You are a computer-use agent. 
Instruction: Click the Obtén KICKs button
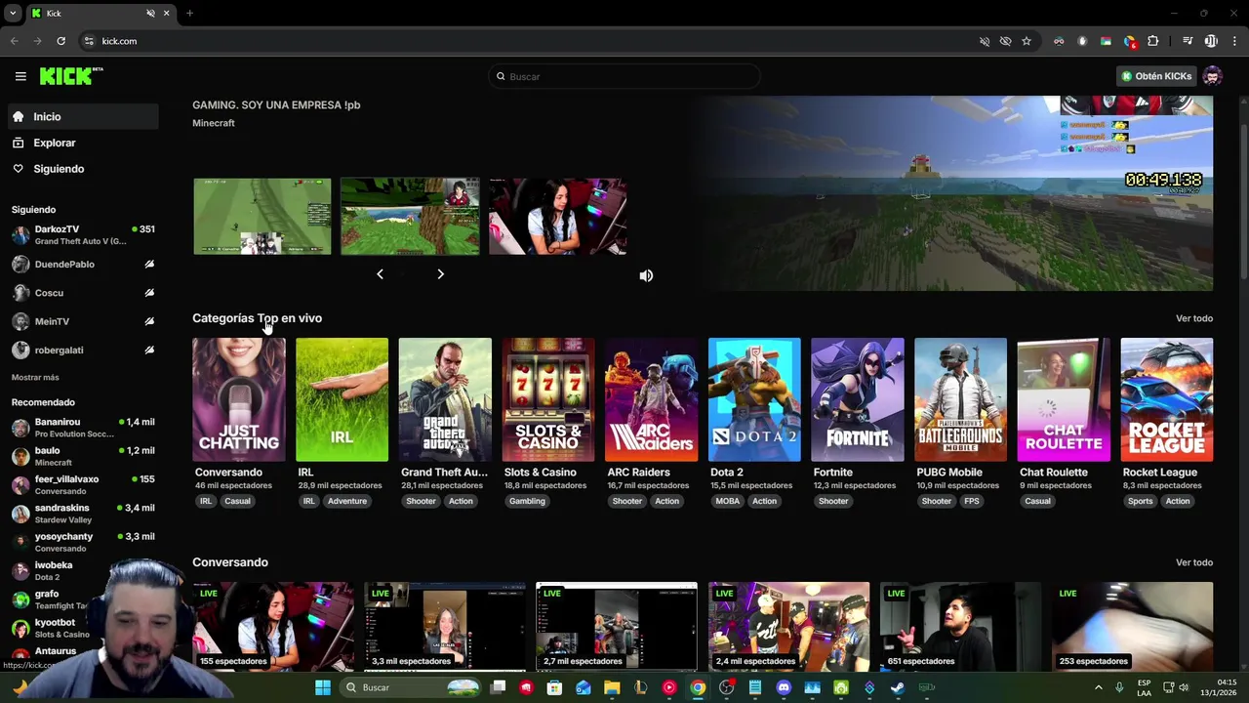[x=1156, y=76]
